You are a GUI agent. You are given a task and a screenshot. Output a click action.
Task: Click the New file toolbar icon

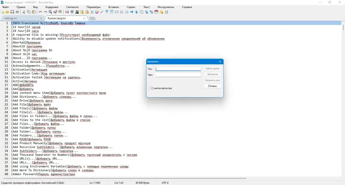coord(3,12)
